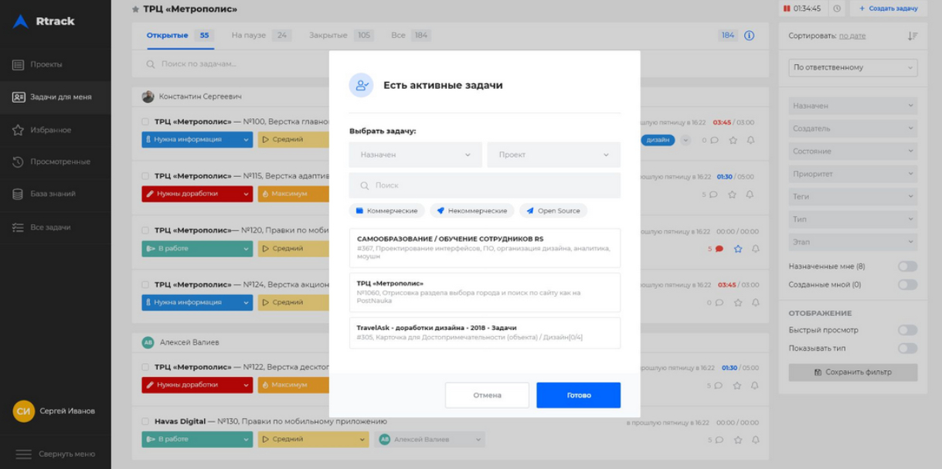Open Проект dropdown in the dialog
Viewport: 942px width, 469px height.
[x=553, y=155]
